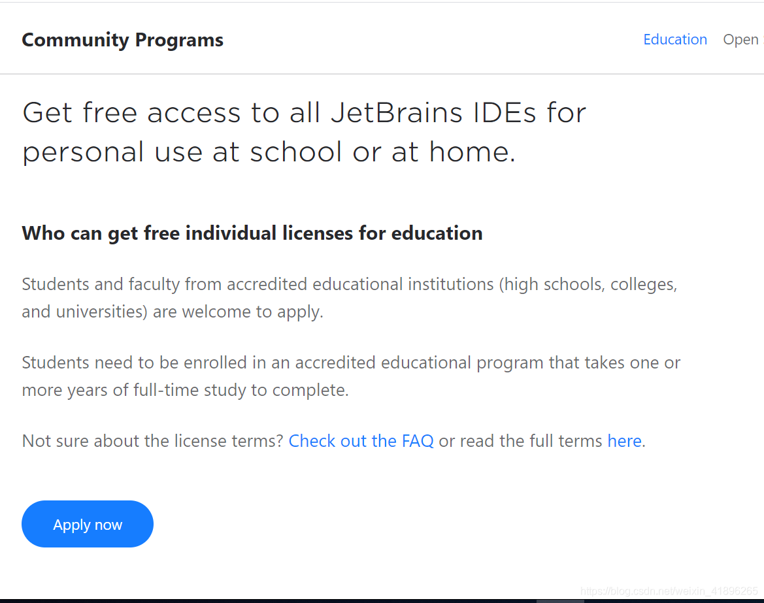The image size is (764, 603).
Task: Click the blue Education link in the header
Action: [675, 39]
